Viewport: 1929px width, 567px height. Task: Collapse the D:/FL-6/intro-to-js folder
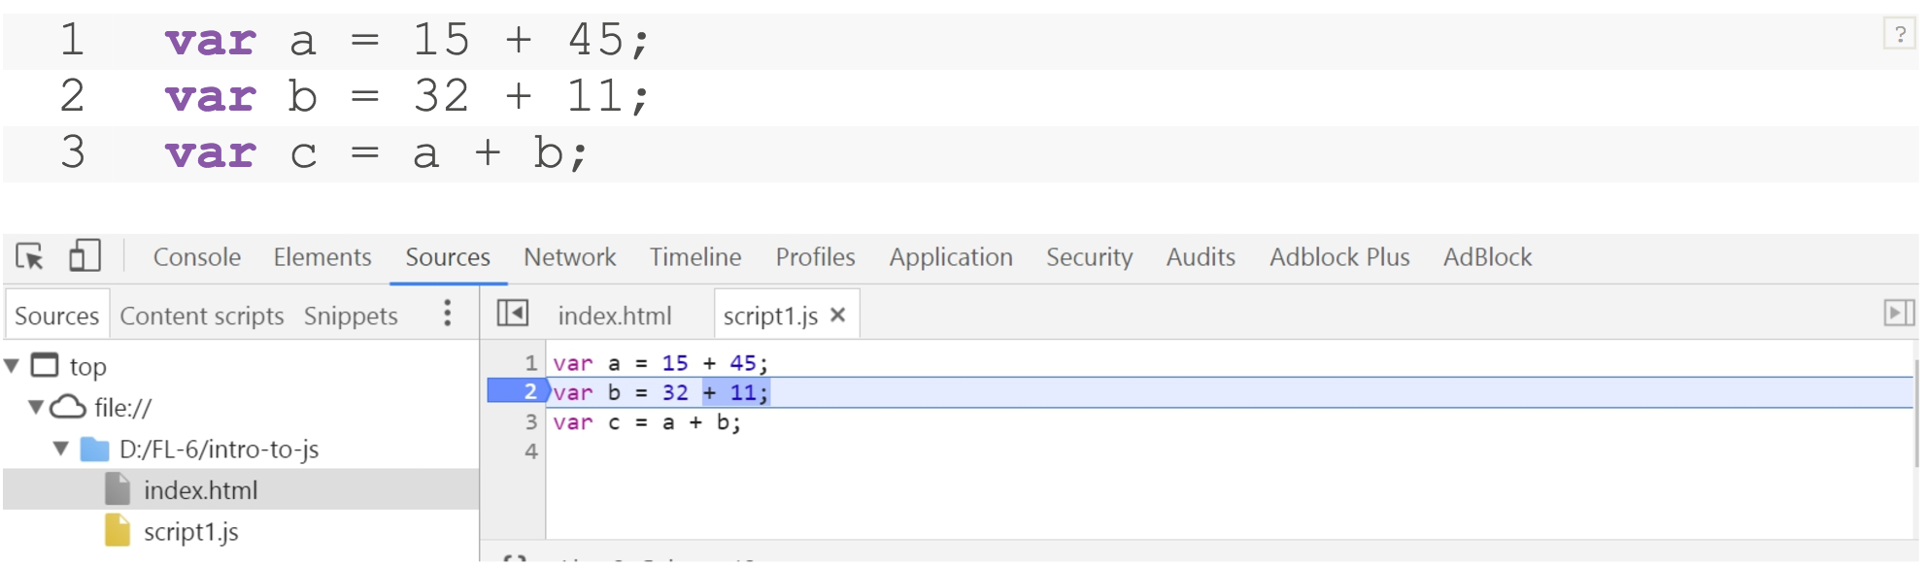[61, 449]
